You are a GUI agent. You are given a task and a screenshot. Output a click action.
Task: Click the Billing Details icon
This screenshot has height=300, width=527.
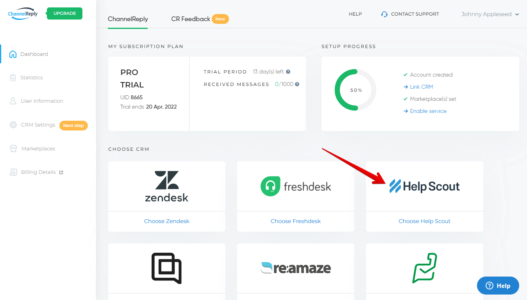point(14,172)
